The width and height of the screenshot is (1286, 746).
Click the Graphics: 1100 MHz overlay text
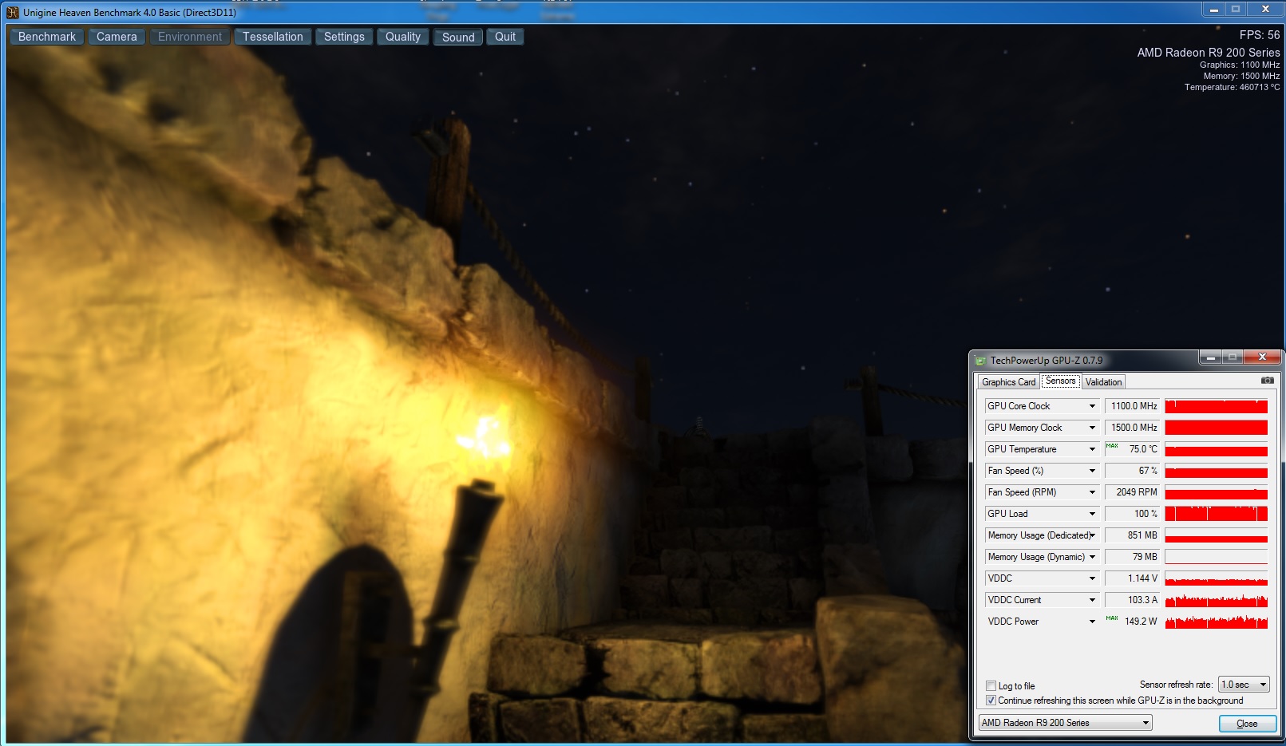[x=1240, y=65]
